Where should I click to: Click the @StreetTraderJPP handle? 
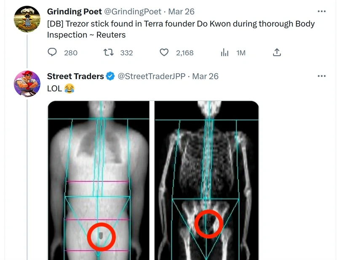(x=151, y=76)
